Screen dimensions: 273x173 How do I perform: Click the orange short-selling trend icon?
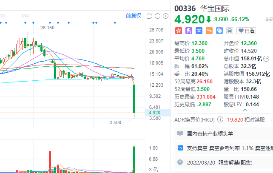click(209, 31)
